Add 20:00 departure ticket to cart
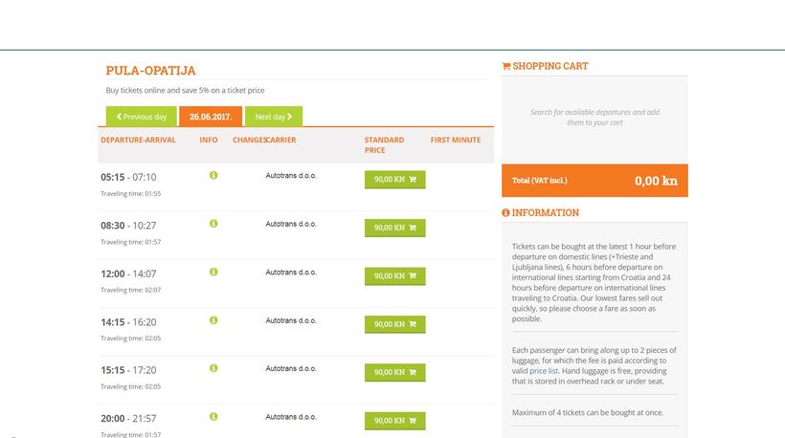Screen dimensions: 785x438 coord(394,420)
